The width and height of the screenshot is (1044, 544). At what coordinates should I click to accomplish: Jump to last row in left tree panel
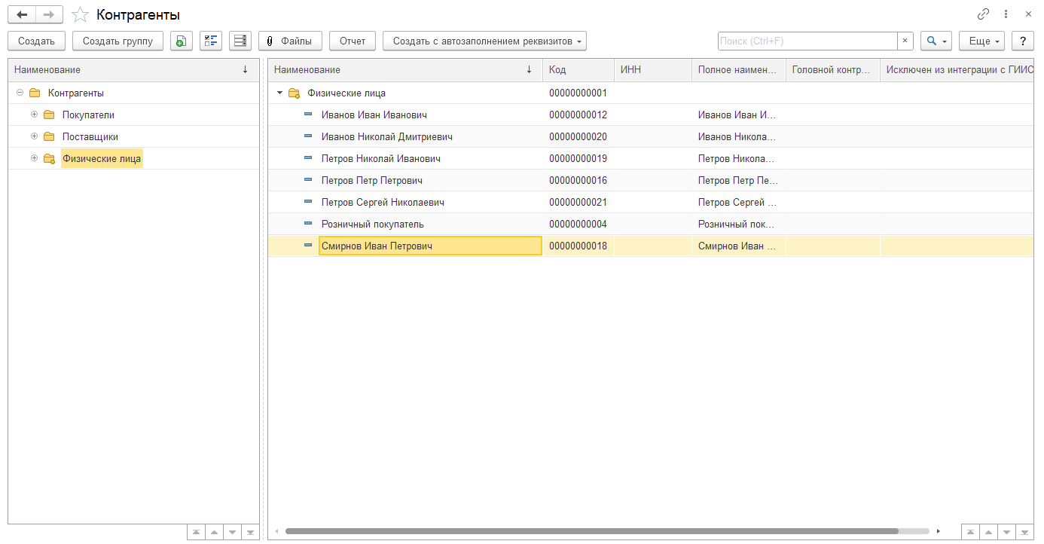point(251,532)
